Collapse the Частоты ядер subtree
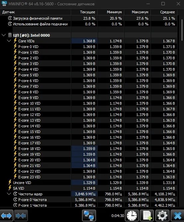184x222 pixels. click(x=9, y=194)
